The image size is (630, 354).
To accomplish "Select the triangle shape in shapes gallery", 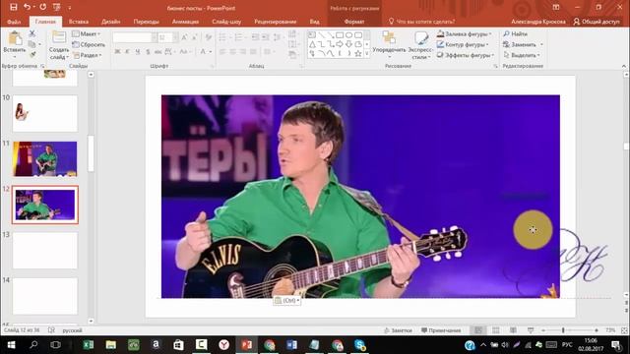I will (312, 44).
